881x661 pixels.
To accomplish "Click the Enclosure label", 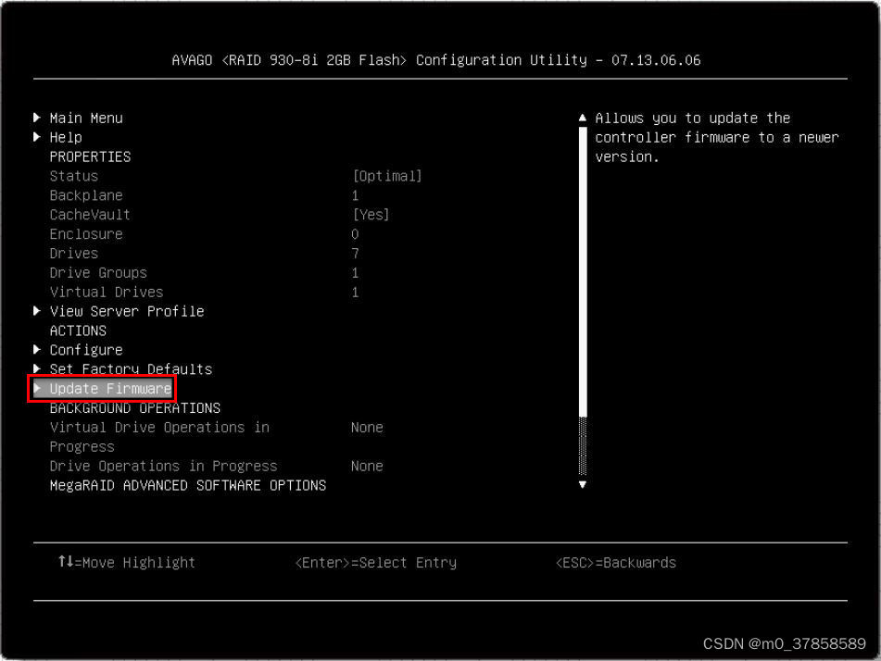I will [86, 234].
